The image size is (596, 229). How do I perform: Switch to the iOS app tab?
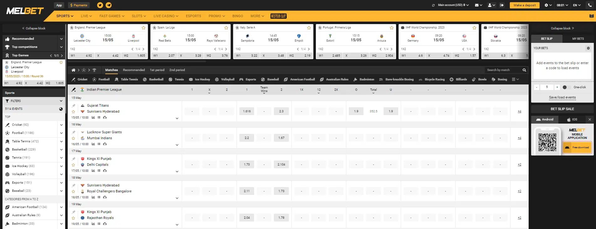pos(572,120)
